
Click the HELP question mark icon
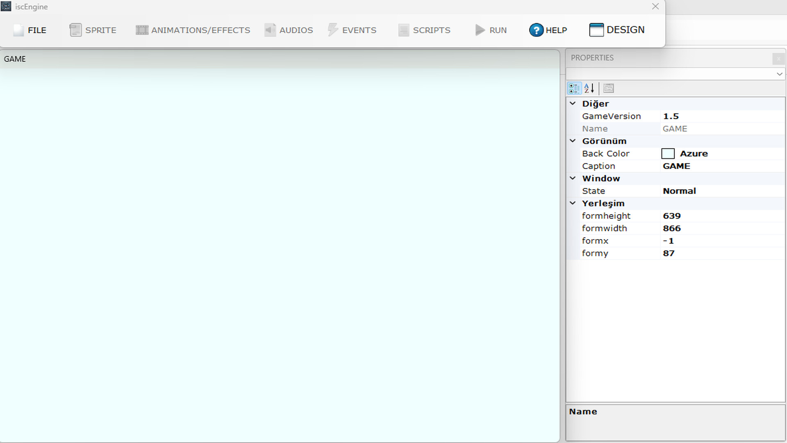(x=536, y=30)
